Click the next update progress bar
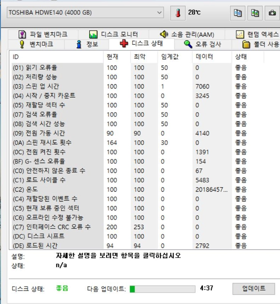 (x=162, y=289)
